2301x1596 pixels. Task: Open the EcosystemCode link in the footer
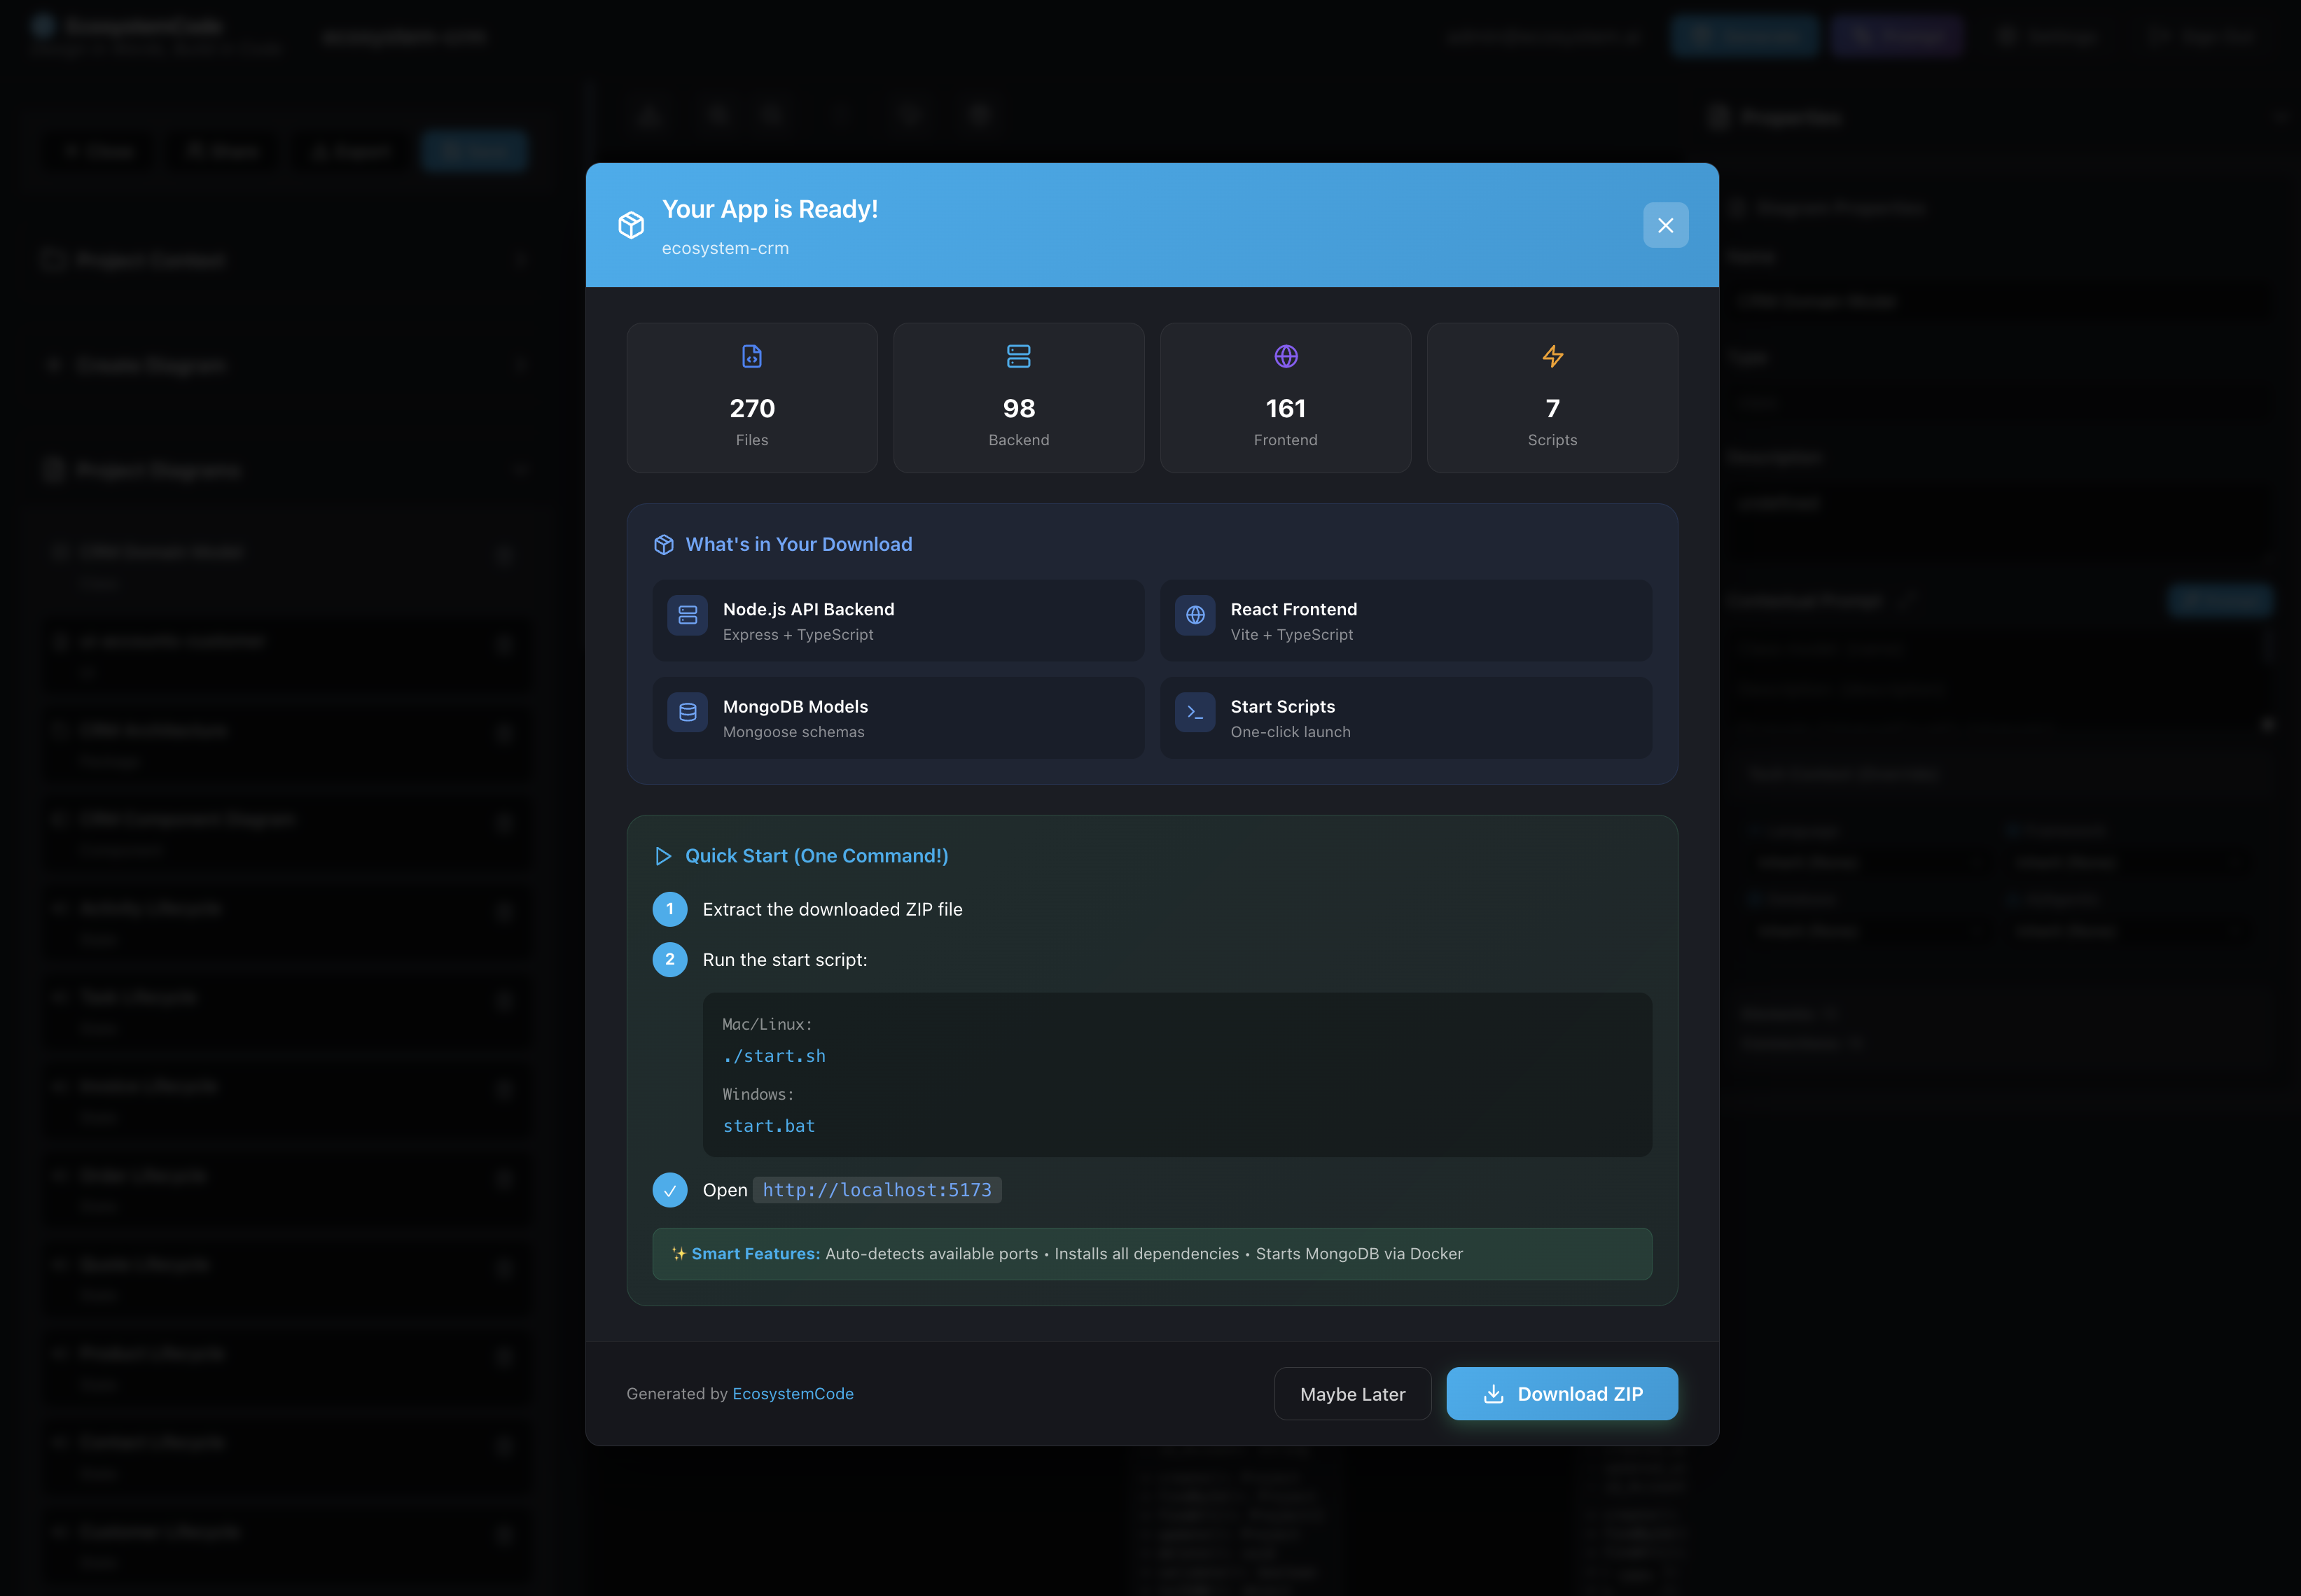point(793,1393)
